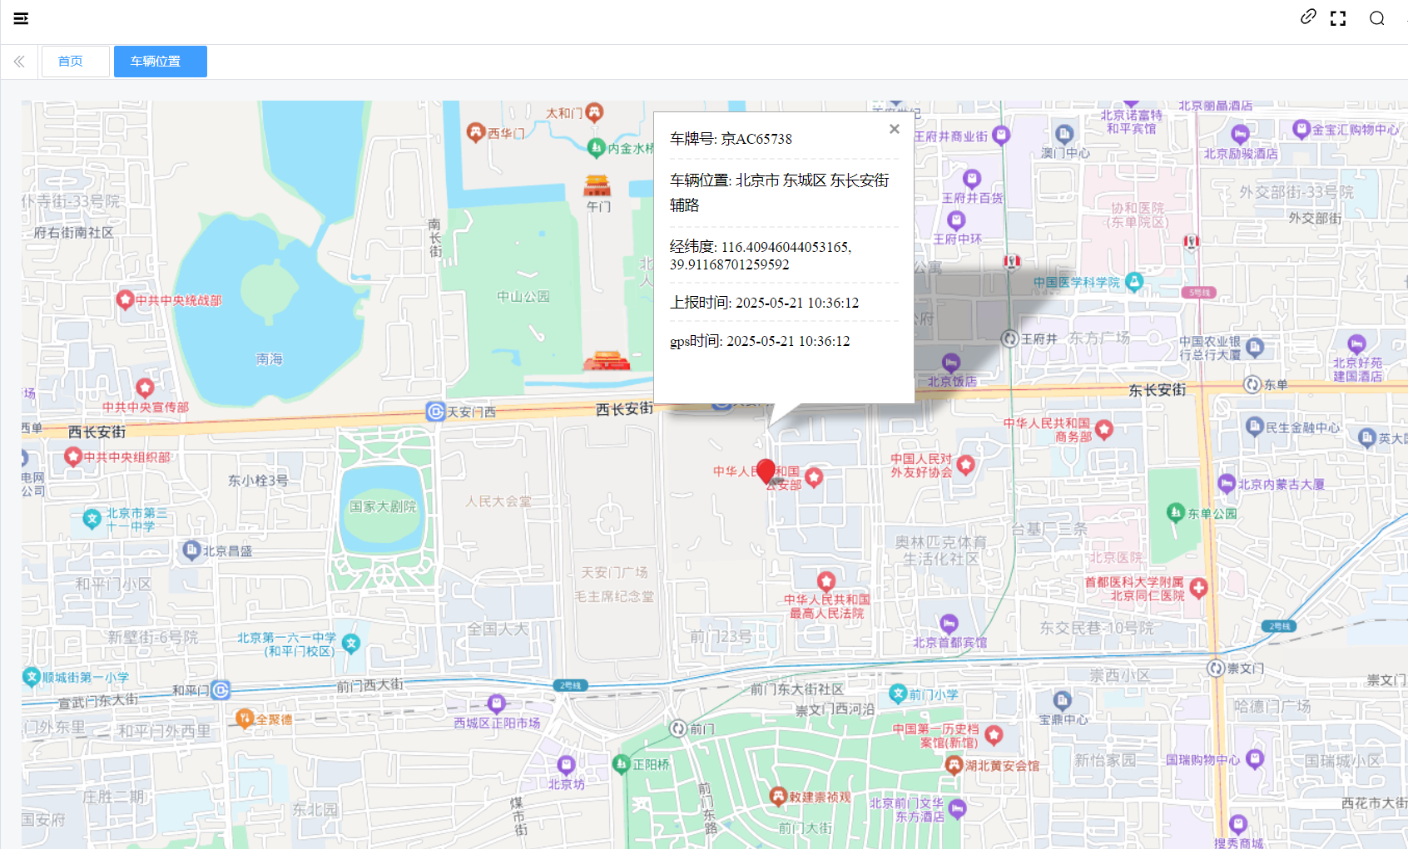This screenshot has height=849, width=1408.
Task: Click the 人民大会堂 map label
Action: pos(498,501)
